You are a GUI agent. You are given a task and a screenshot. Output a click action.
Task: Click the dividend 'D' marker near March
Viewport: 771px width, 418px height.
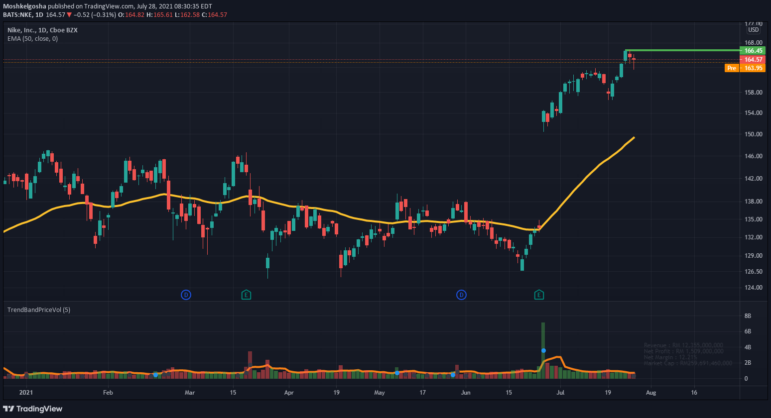click(x=186, y=295)
